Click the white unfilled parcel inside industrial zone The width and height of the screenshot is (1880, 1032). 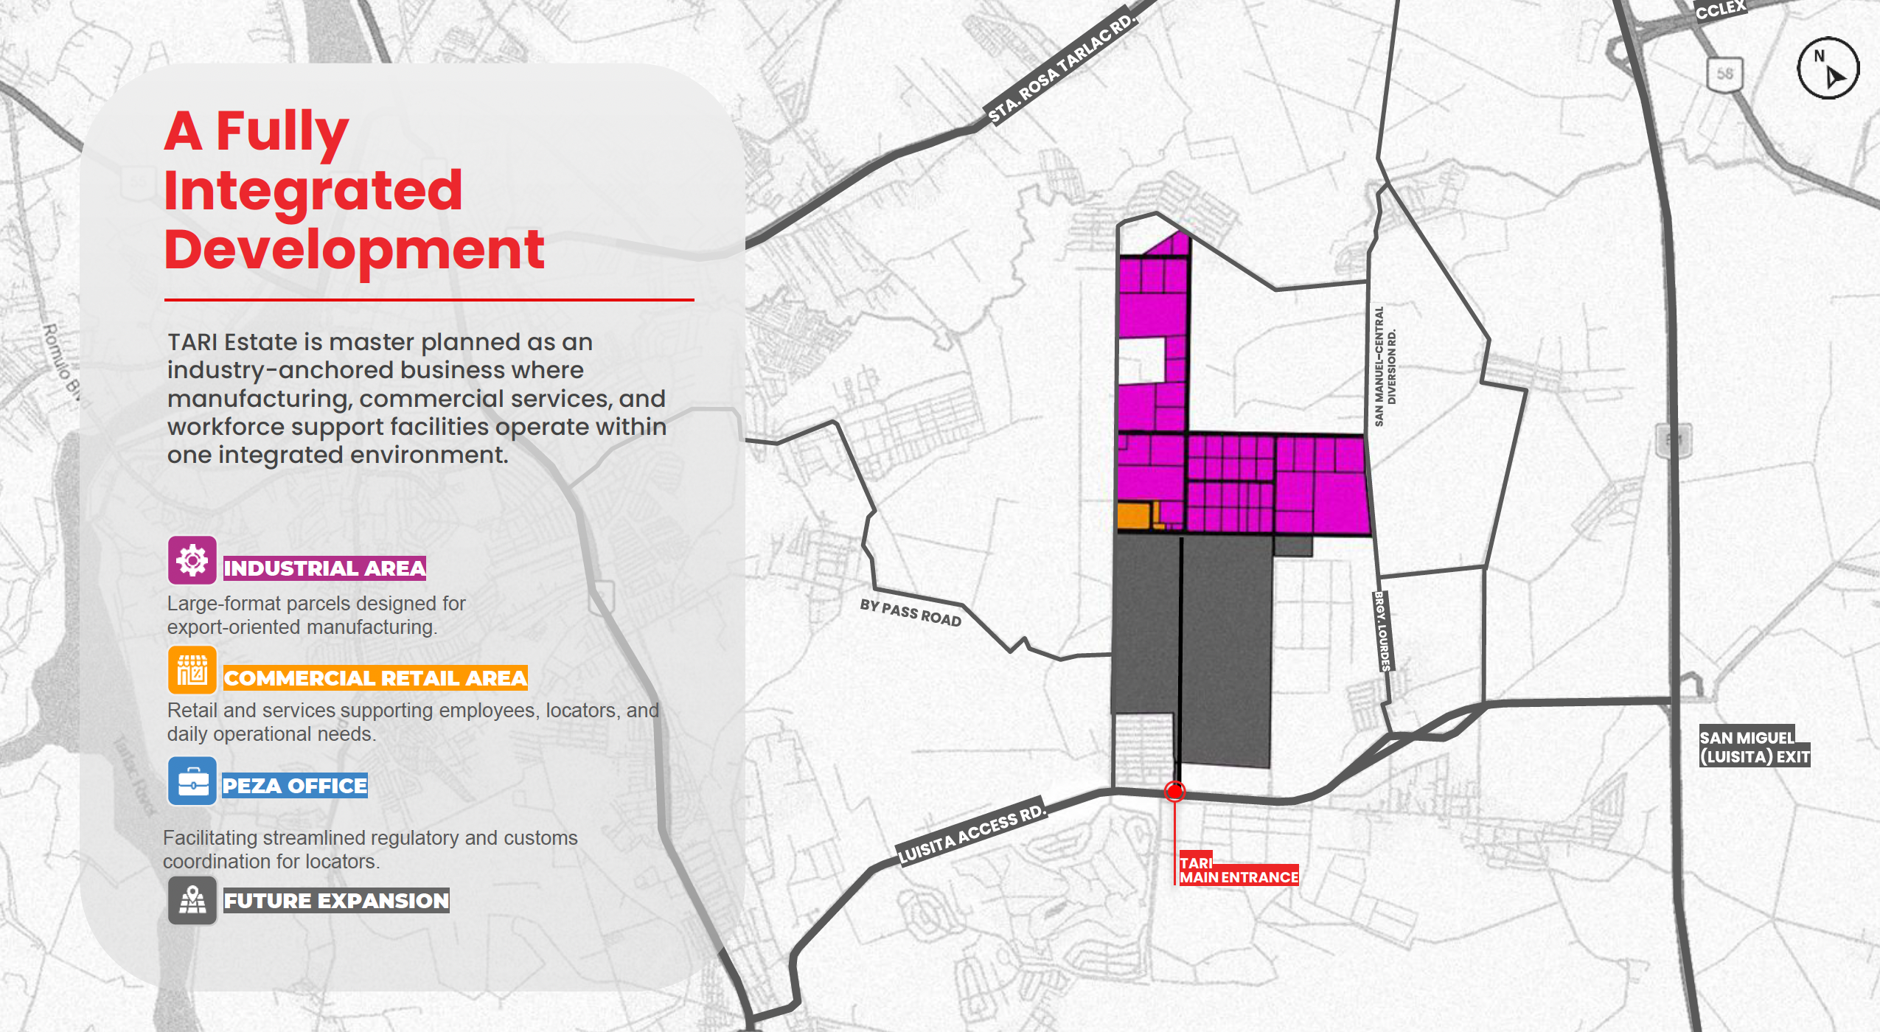[1142, 360]
